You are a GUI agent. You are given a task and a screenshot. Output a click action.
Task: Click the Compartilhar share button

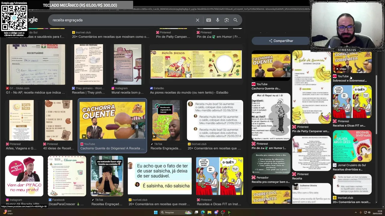281,41
